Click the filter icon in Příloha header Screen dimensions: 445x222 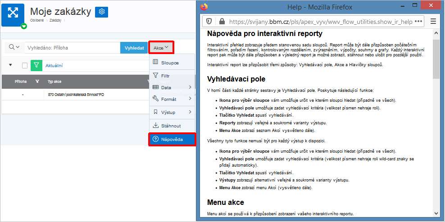(37, 82)
